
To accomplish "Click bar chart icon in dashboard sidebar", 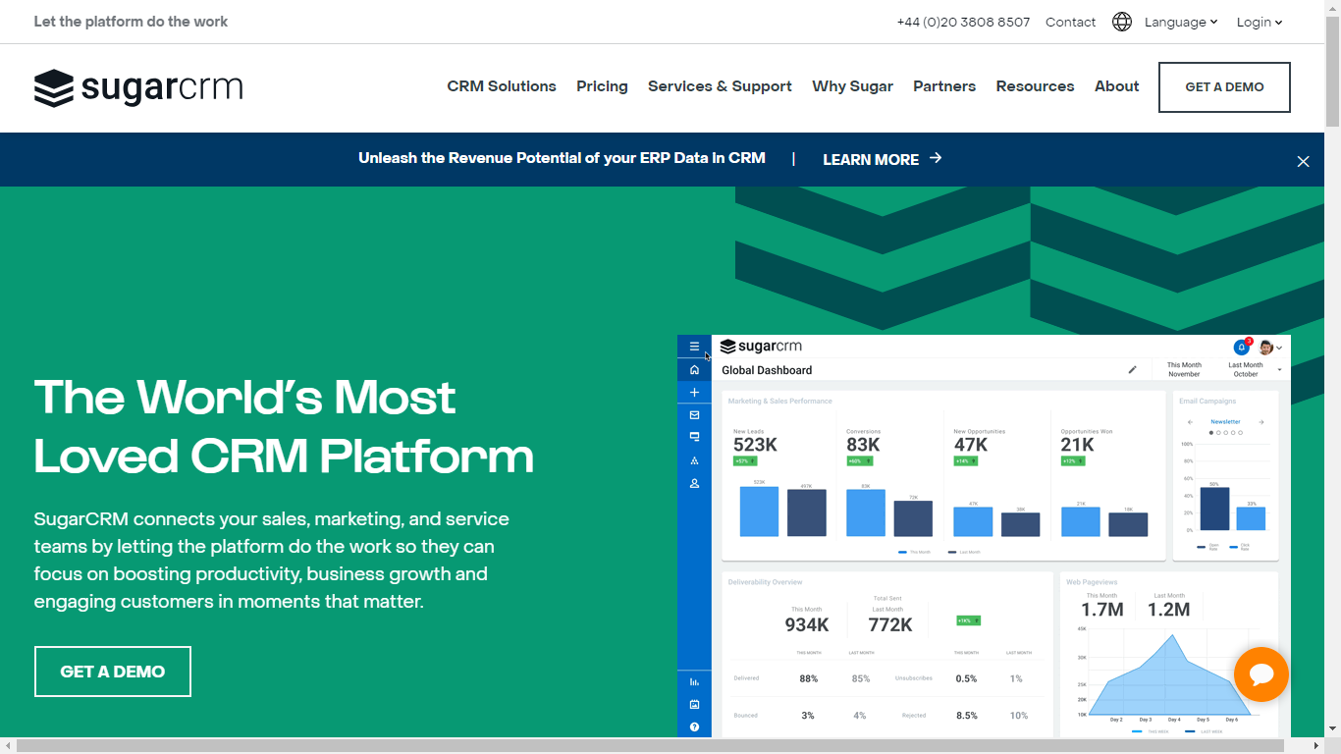I will [x=694, y=681].
